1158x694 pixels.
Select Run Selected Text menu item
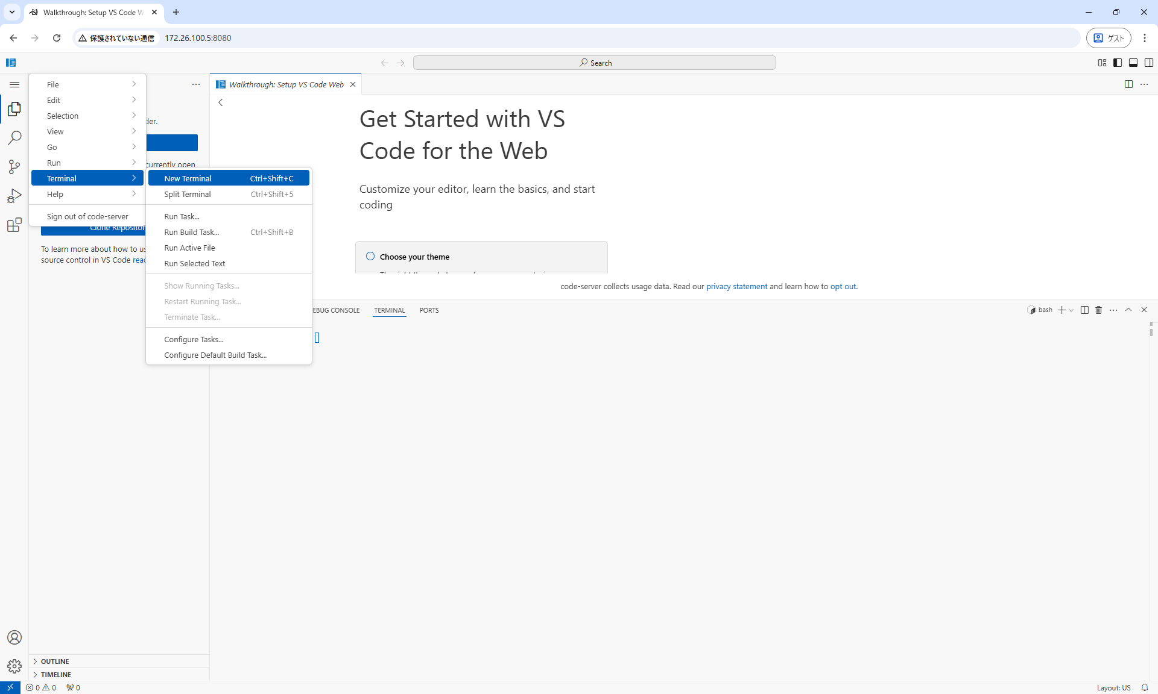click(x=229, y=263)
